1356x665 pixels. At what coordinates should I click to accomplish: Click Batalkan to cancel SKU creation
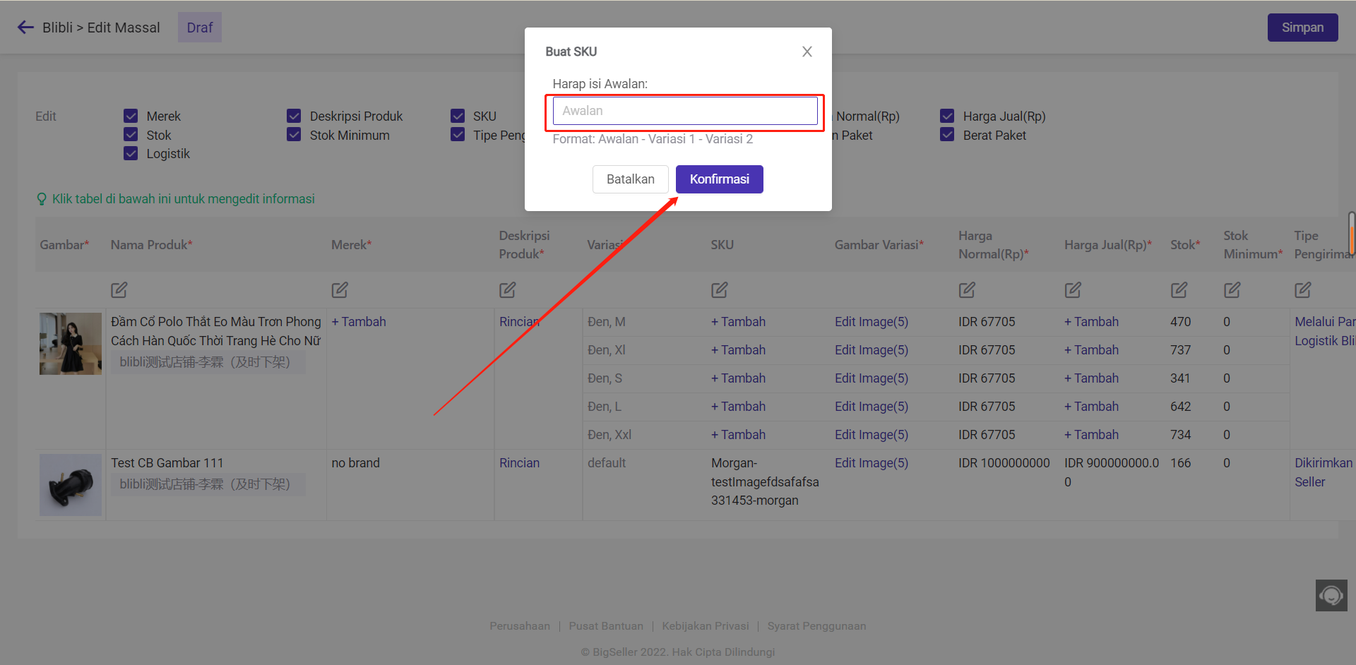click(630, 179)
